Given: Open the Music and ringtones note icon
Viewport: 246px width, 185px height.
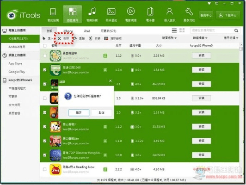Looking at the screenshot, I should coord(92,12).
